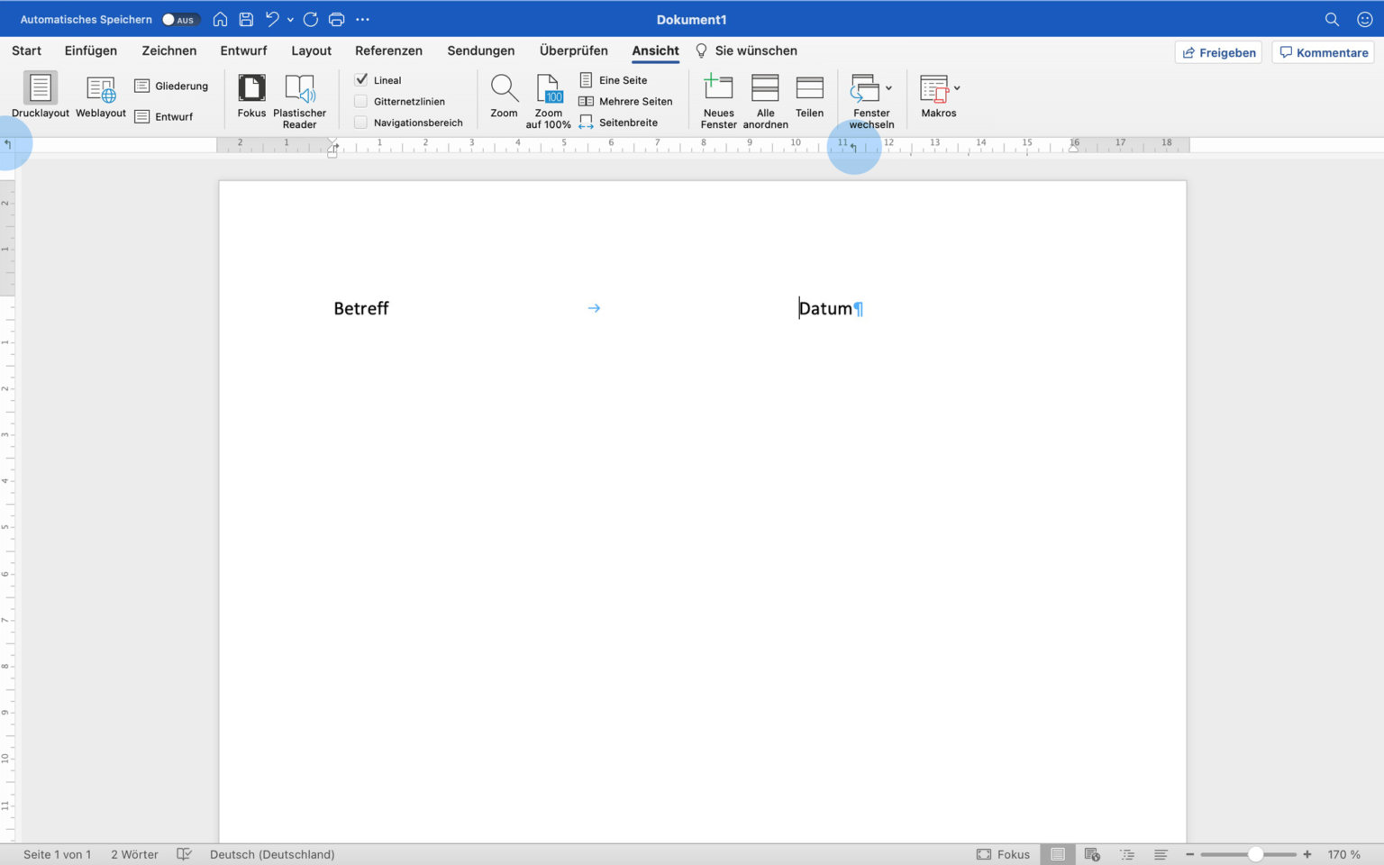The height and width of the screenshot is (865, 1384).
Task: Toggle Automatisches Speichern switch
Action: coord(178,20)
